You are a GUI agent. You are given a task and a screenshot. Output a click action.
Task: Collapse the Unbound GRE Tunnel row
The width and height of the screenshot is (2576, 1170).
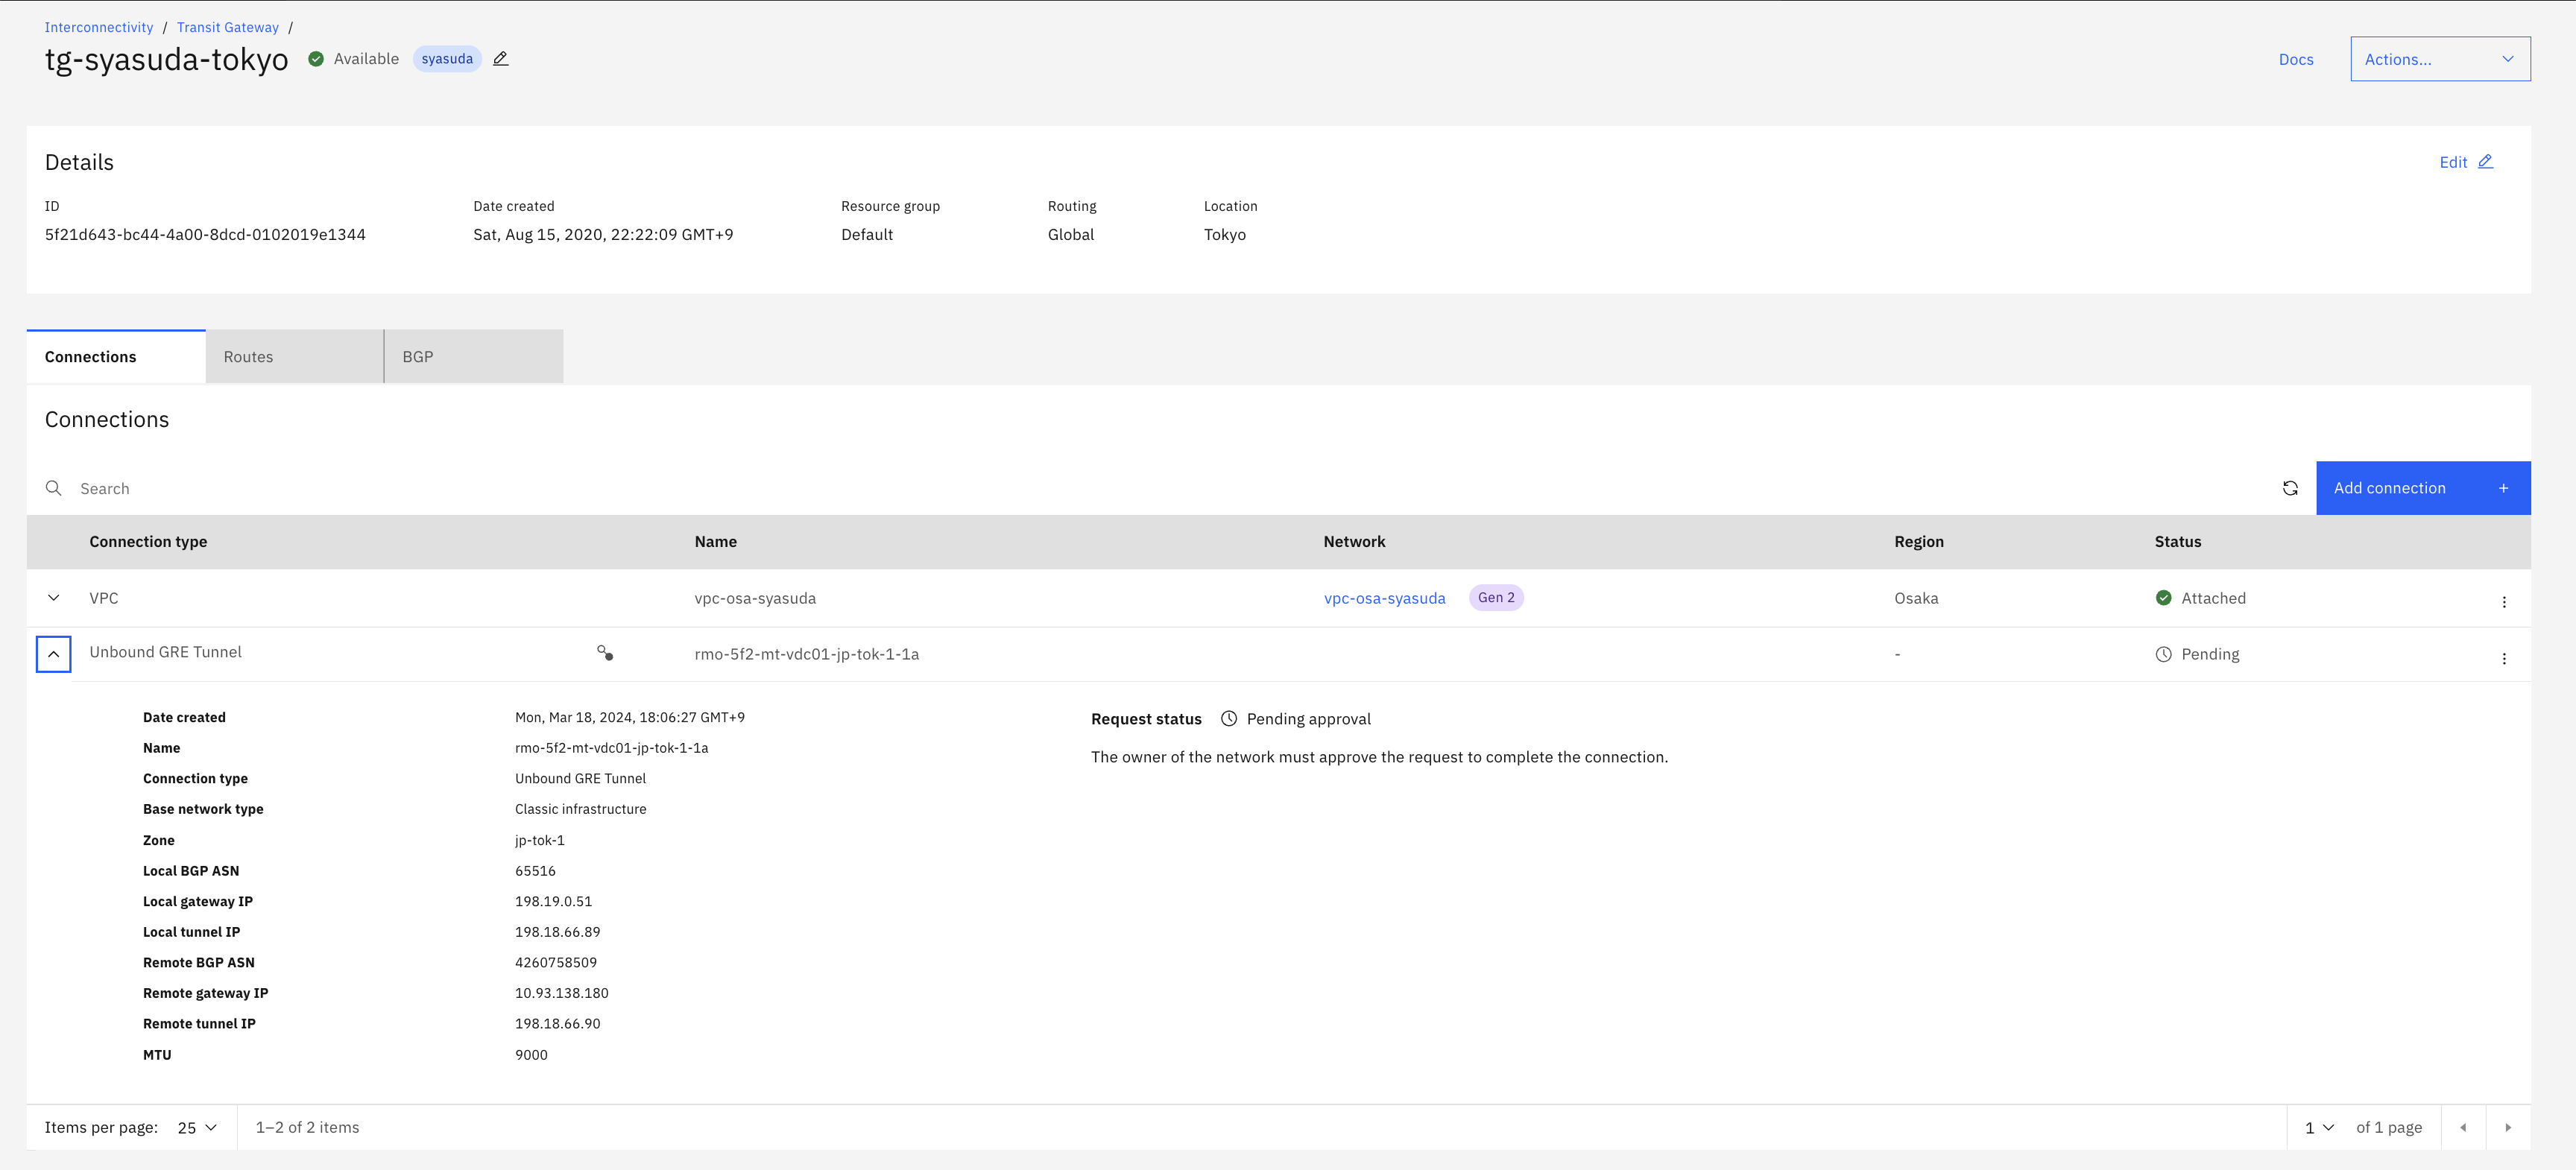click(x=54, y=654)
